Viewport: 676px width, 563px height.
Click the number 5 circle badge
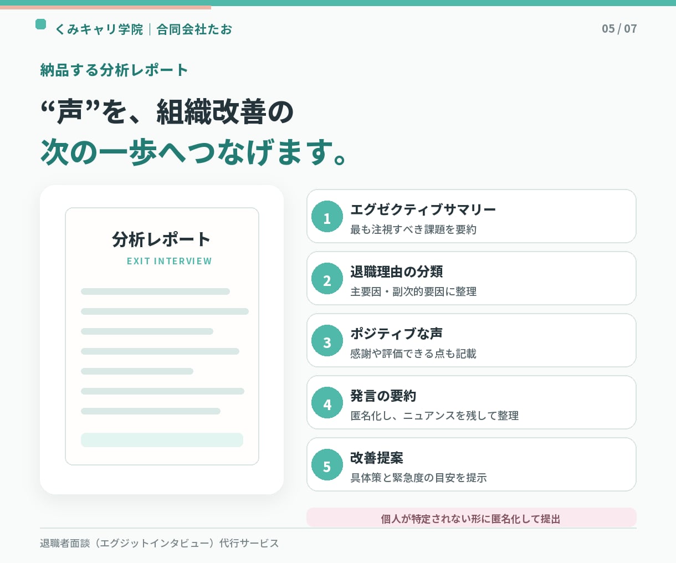(327, 465)
